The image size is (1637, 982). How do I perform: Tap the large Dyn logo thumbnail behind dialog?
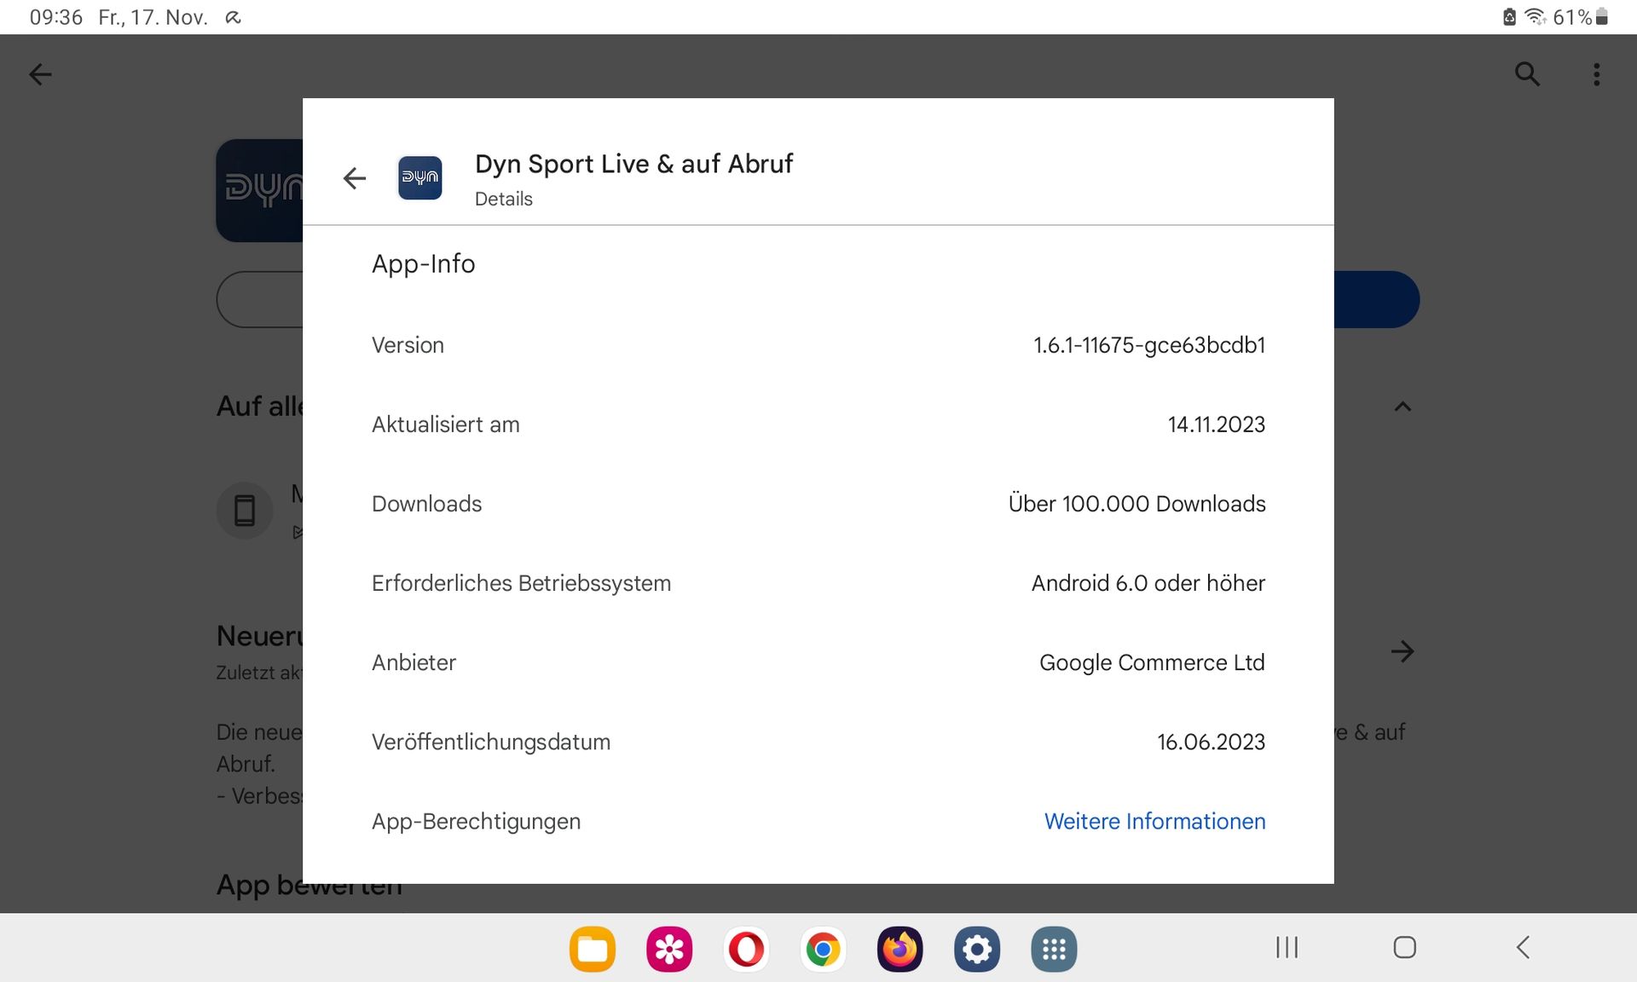click(259, 190)
